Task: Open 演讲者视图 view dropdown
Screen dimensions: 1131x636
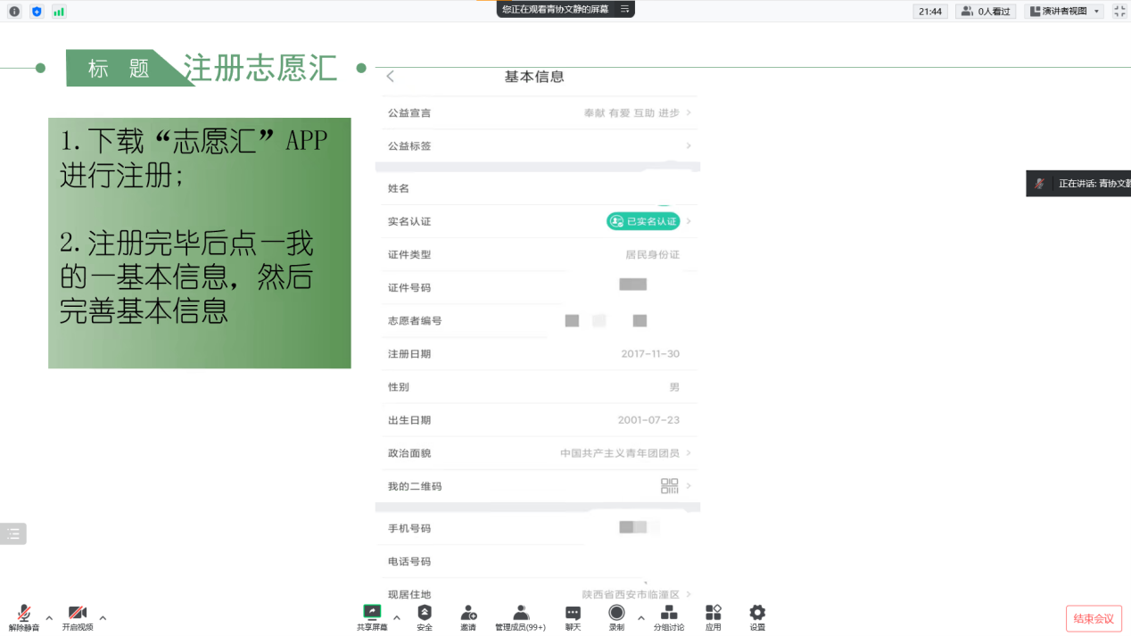Action: click(x=1064, y=11)
